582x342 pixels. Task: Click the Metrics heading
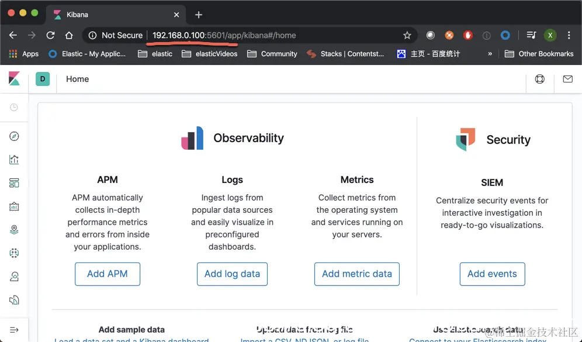click(x=356, y=179)
